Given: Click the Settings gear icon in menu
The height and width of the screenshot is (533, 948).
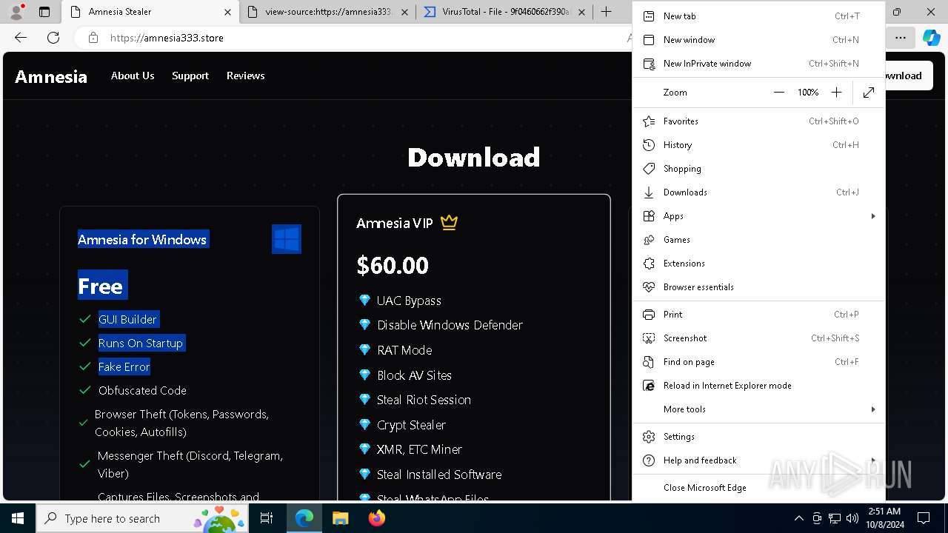Looking at the screenshot, I should [649, 437].
